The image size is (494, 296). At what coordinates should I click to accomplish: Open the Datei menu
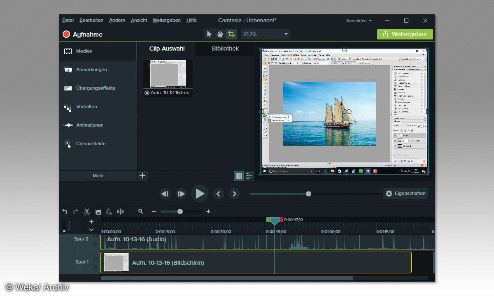(68, 20)
